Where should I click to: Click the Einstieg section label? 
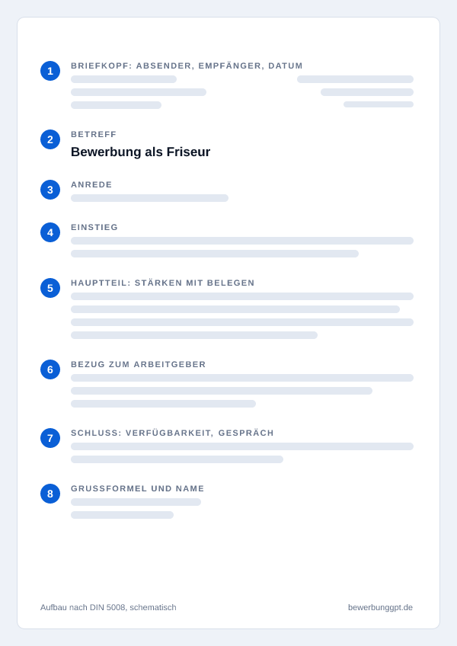[94, 228]
